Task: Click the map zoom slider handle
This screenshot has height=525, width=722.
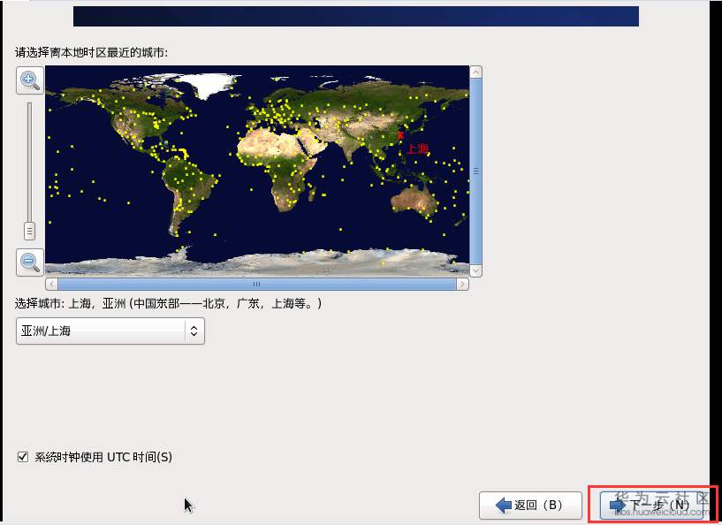Action: (x=29, y=231)
